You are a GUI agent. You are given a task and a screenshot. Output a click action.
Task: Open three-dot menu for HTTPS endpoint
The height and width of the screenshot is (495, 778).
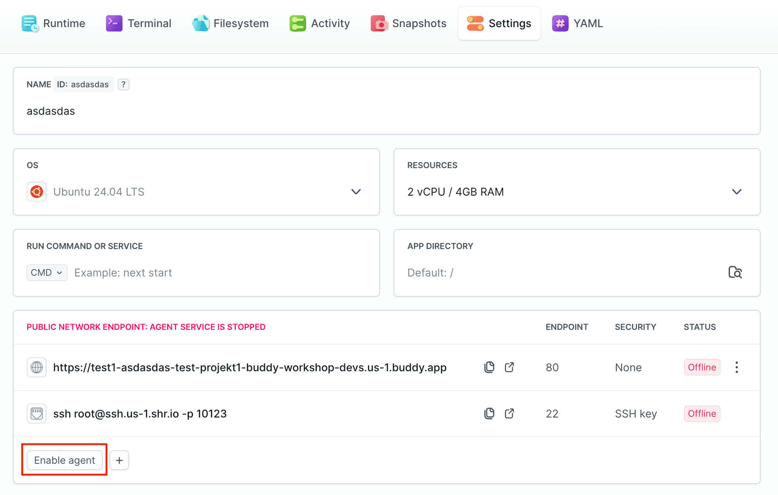pyautogui.click(x=736, y=367)
